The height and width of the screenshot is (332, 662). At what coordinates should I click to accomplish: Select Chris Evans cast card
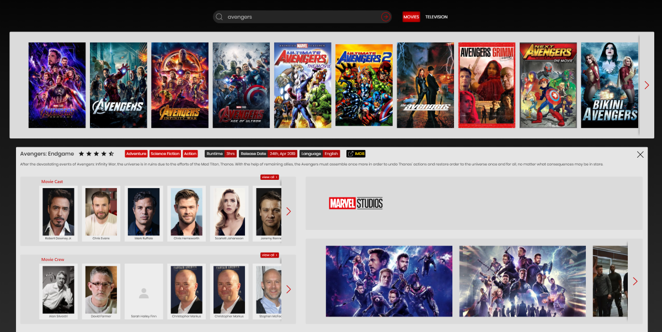pyautogui.click(x=101, y=213)
